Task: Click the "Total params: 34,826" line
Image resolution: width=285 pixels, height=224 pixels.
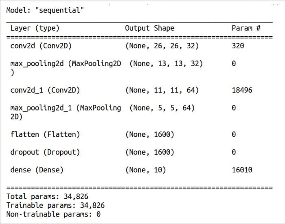Action: (47, 196)
